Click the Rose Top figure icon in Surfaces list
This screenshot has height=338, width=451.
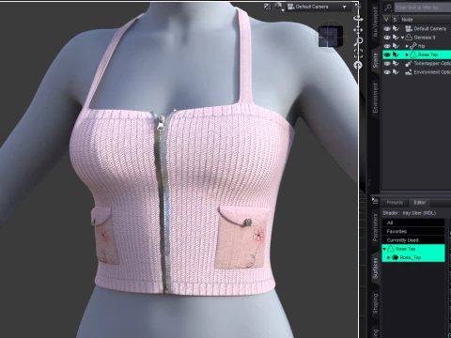pyautogui.click(x=391, y=249)
